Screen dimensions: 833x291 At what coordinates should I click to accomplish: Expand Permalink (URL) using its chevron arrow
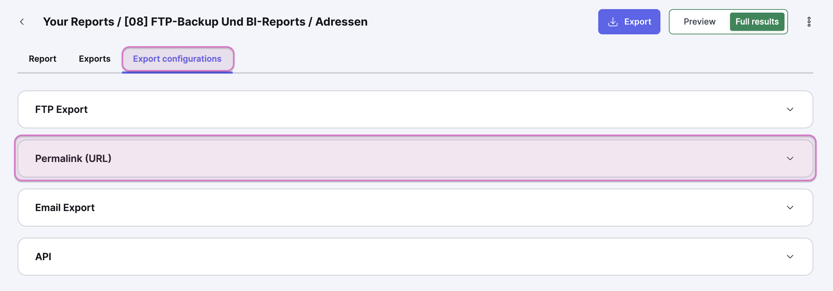coord(790,158)
